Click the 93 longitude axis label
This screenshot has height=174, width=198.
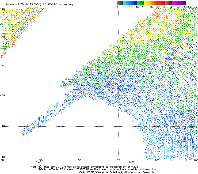[41, 160]
